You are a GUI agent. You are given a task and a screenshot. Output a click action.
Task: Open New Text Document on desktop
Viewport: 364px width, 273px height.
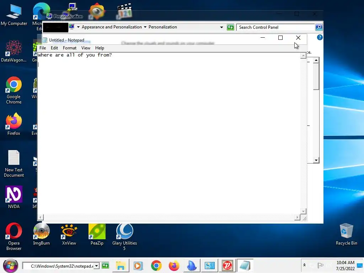tap(14, 164)
